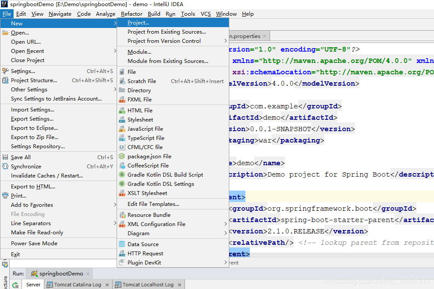Image resolution: width=434 pixels, height=289 pixels.
Task: Open the Refactor menu
Action: pos(132,14)
